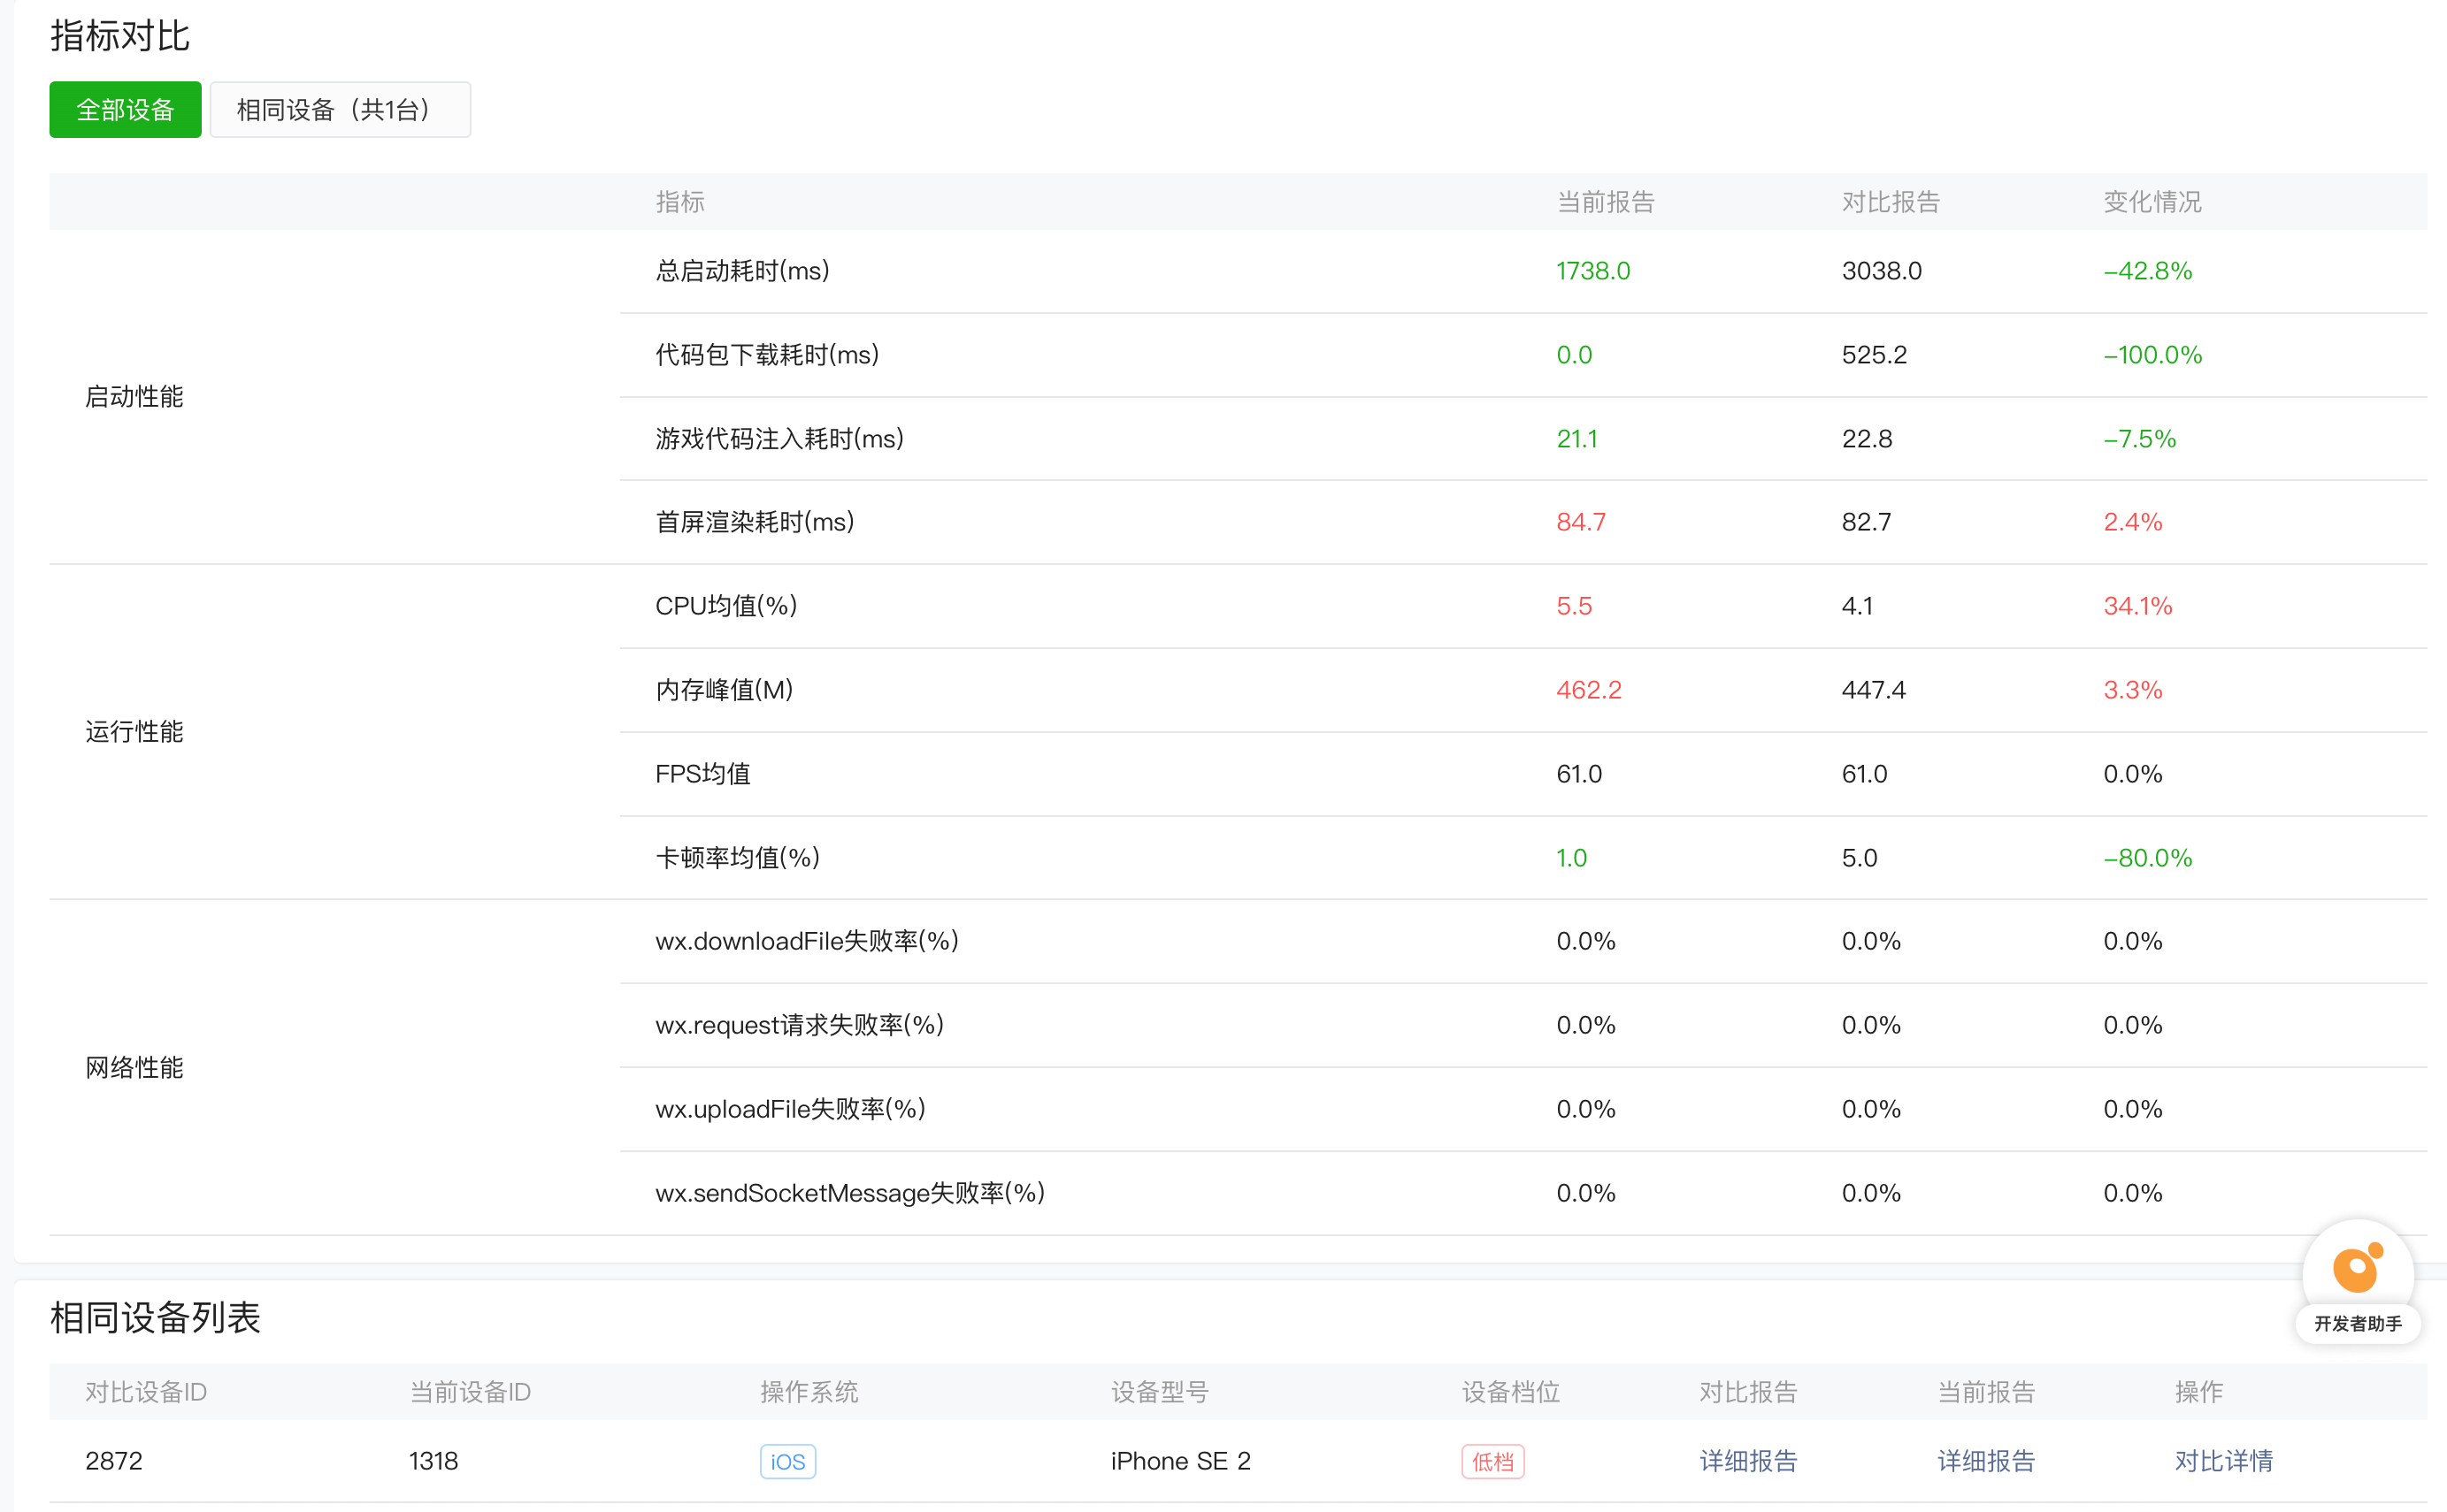Click the comparison device ID 2872

[x=114, y=1461]
